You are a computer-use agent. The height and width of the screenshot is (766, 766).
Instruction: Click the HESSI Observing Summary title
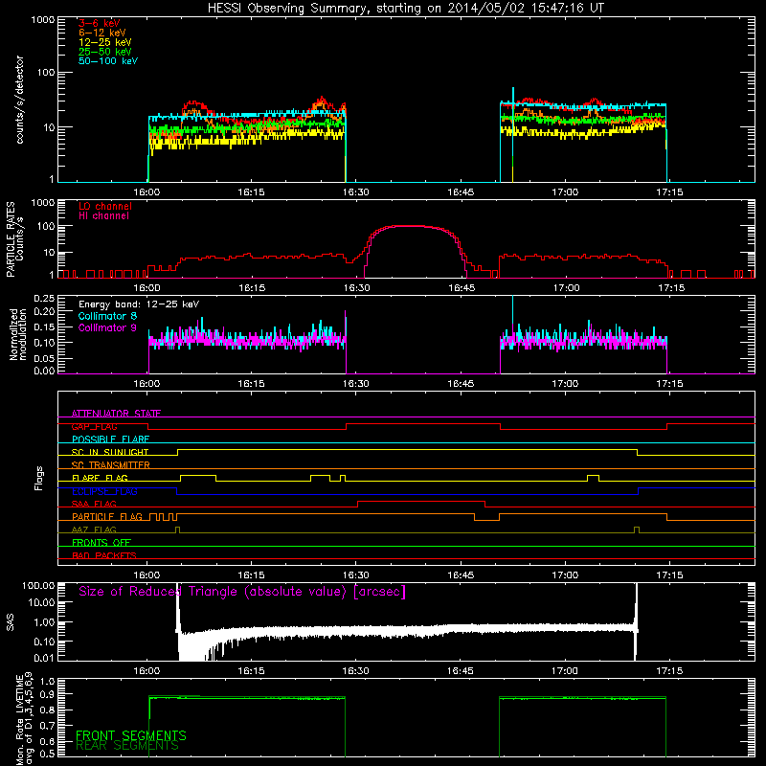tap(405, 8)
